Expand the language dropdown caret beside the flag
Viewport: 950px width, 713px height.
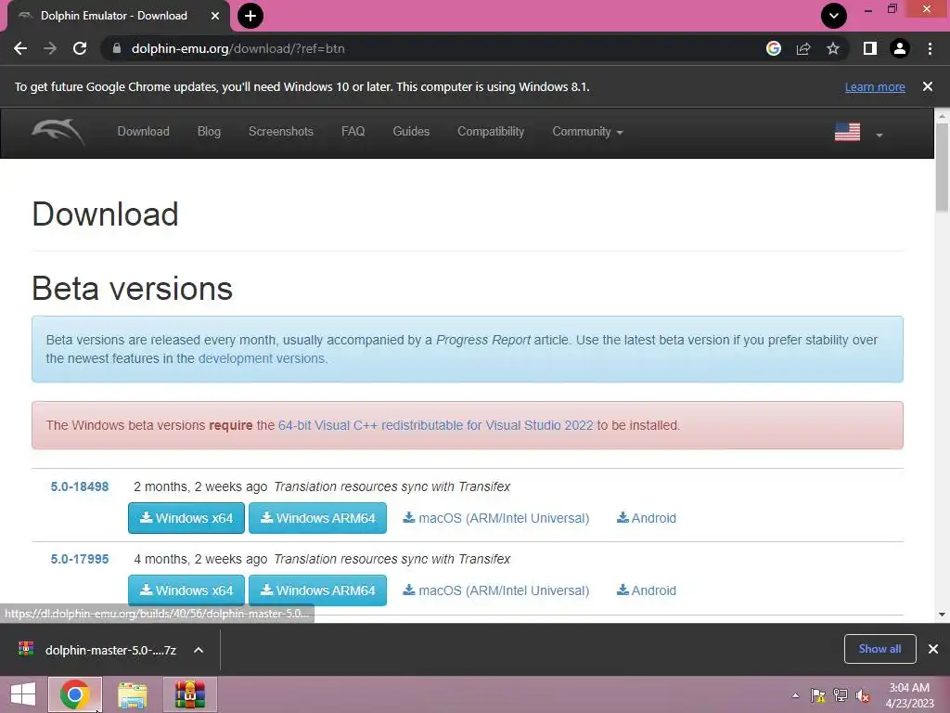point(879,135)
